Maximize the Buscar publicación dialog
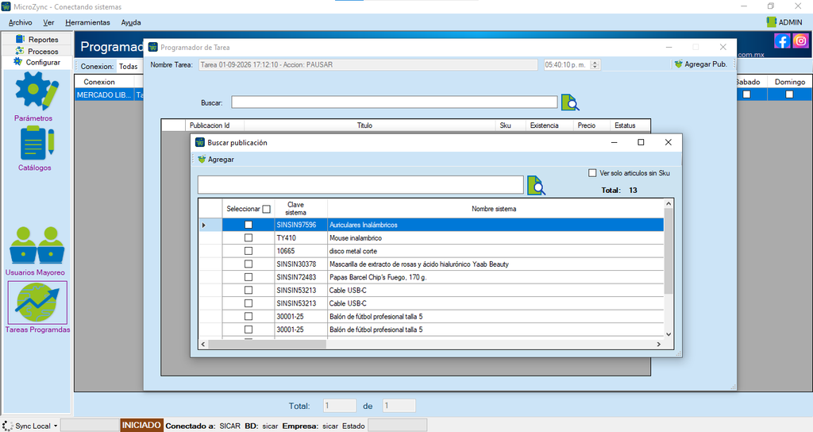 coord(641,142)
